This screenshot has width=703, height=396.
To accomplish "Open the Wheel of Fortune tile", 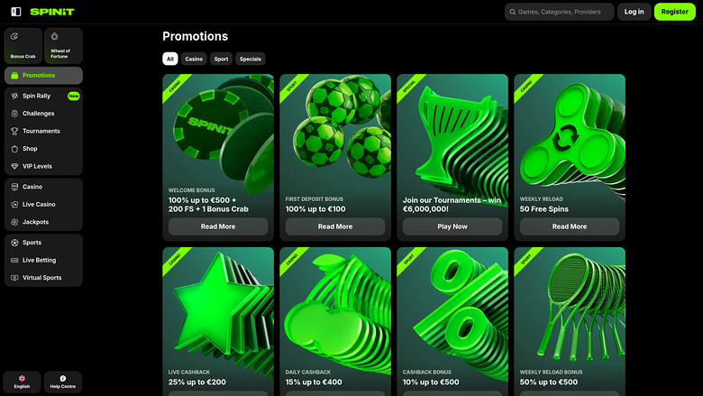I will [63, 45].
